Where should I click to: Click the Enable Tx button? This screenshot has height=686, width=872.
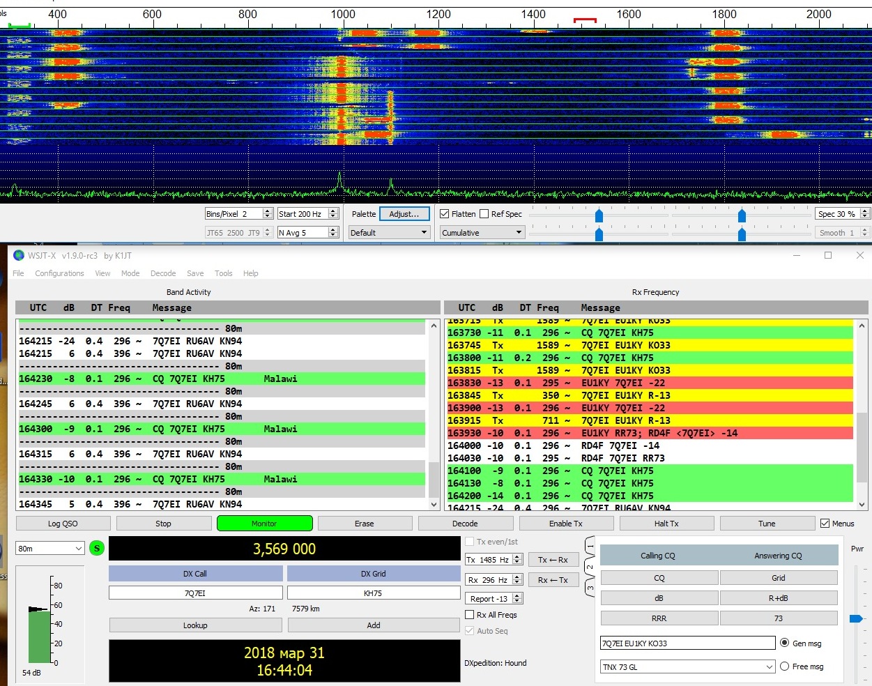tap(565, 524)
